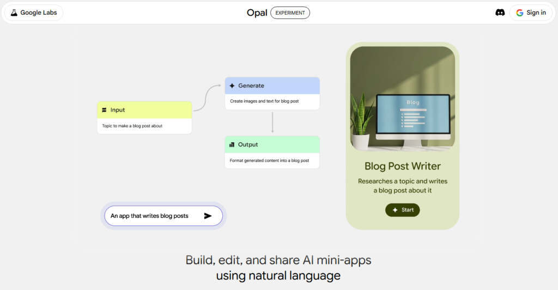This screenshot has height=290, width=558.
Task: Click the blog monitor preview image
Action: [402, 98]
